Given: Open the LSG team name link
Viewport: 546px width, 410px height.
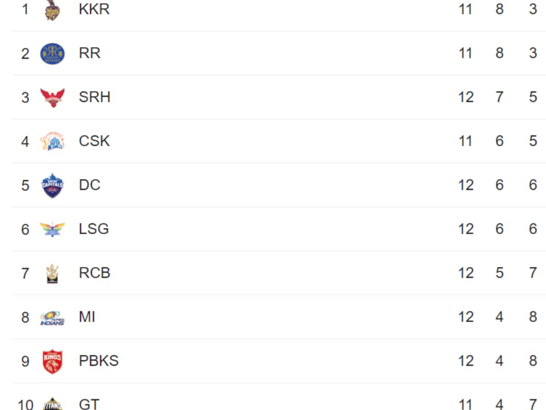Looking at the screenshot, I should (x=94, y=229).
